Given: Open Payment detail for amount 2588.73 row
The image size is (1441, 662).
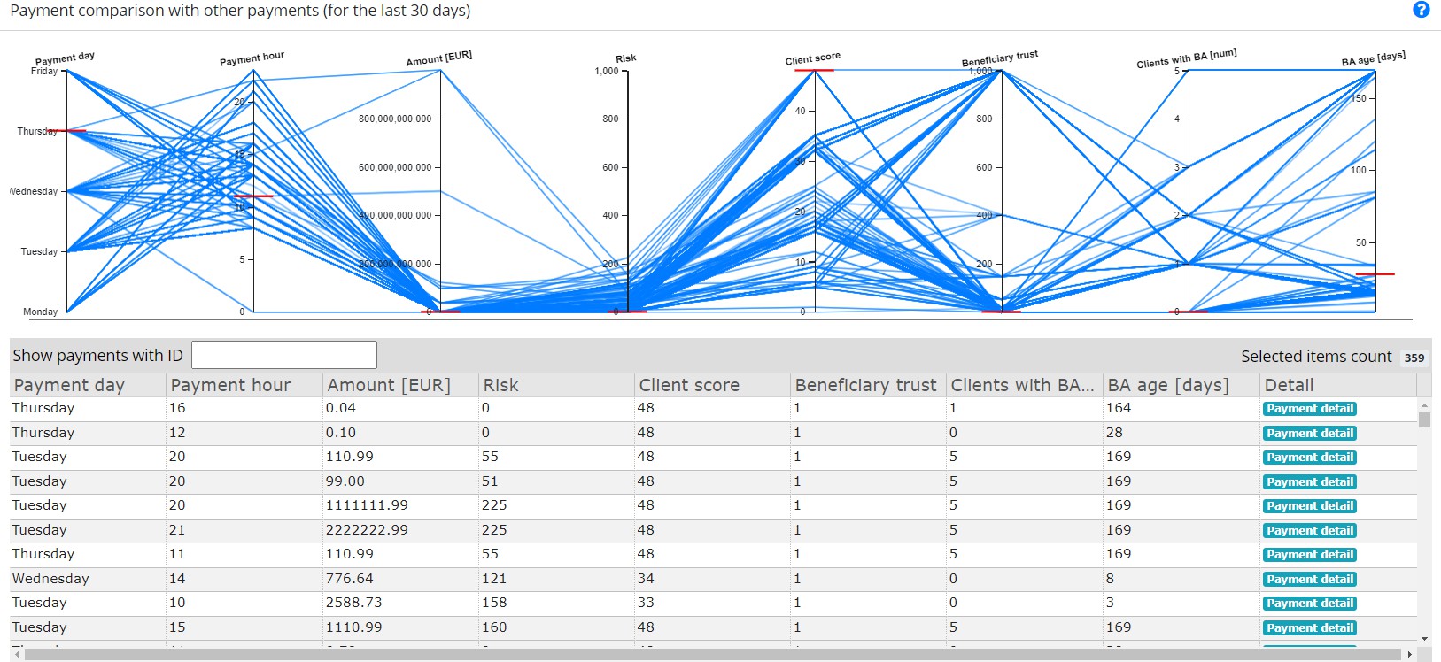Looking at the screenshot, I should click(x=1310, y=604).
